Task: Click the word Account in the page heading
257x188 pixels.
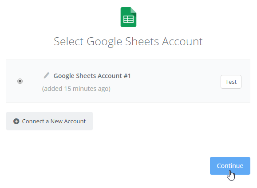Action: click(x=182, y=41)
